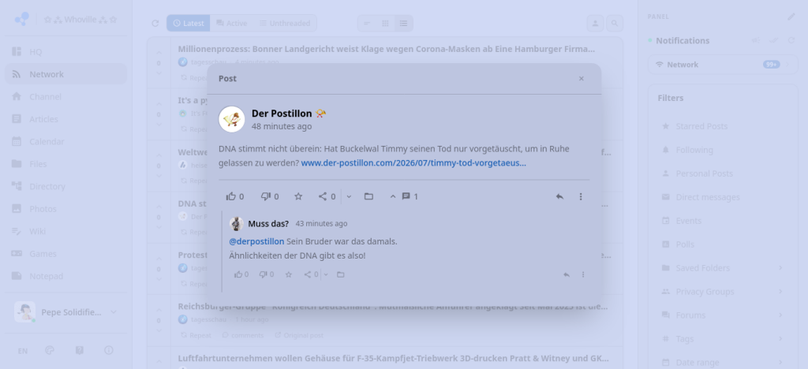Like Der Postillon's post
The width and height of the screenshot is (808, 369).
[234, 196]
